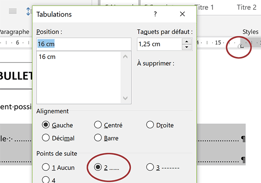Click the help question mark in Tabulations dialog

(x=155, y=14)
